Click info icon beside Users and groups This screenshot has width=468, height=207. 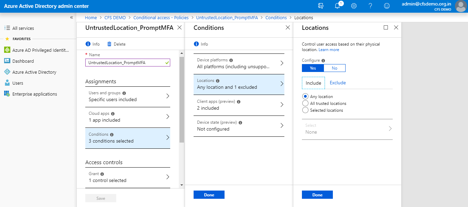point(124,93)
